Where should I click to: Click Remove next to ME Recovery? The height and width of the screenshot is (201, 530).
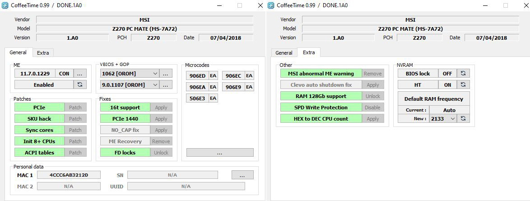tap(161, 141)
